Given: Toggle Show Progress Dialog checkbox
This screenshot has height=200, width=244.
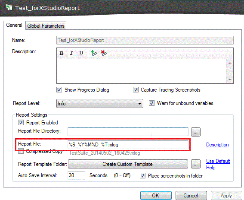Looking at the screenshot, I should coord(59,90).
